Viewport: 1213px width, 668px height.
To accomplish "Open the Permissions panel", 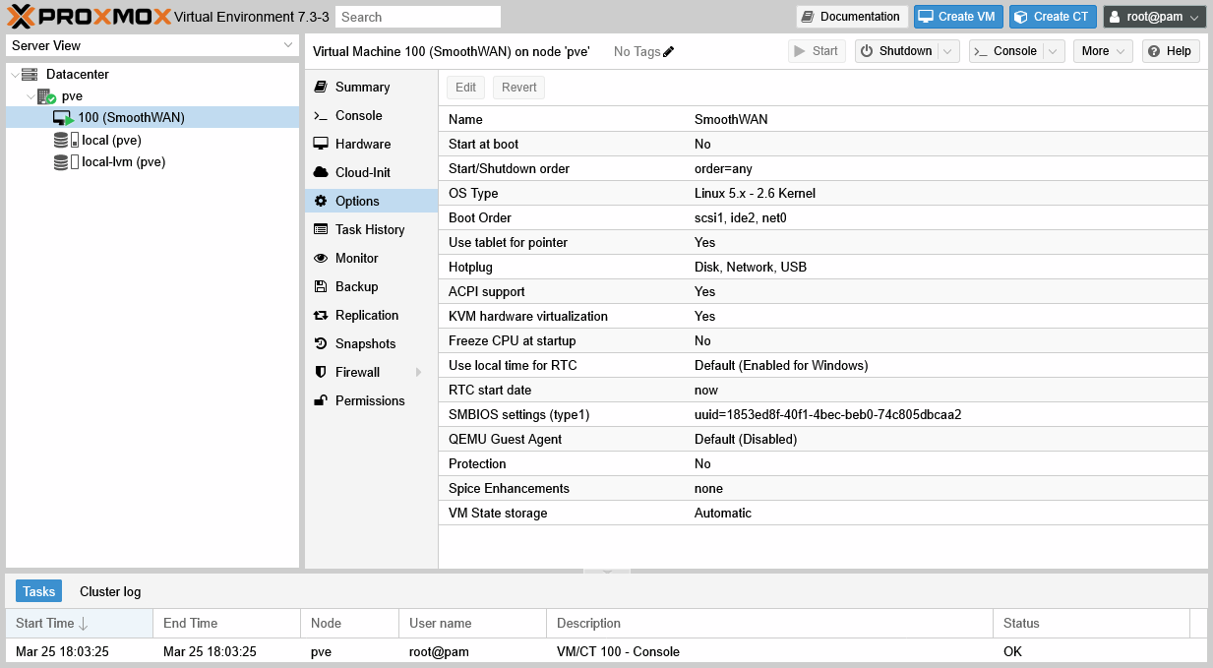I will [369, 400].
